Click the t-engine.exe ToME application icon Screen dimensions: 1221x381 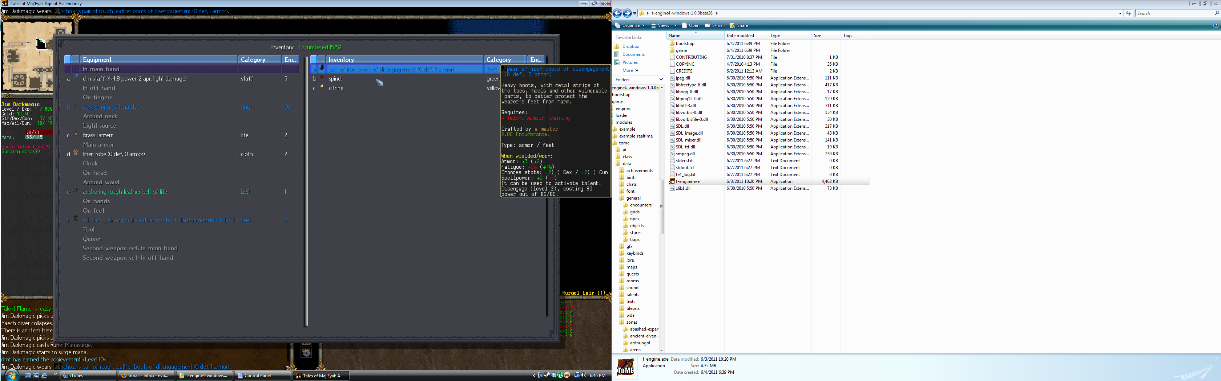coord(672,181)
